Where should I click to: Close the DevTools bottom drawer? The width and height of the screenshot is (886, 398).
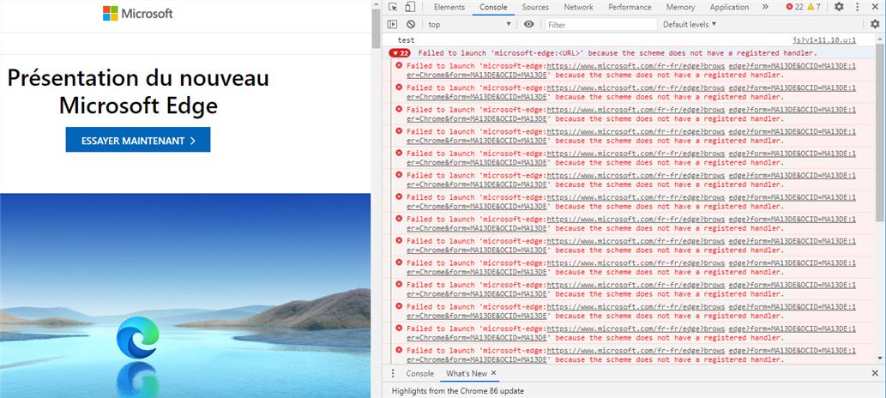click(875, 373)
